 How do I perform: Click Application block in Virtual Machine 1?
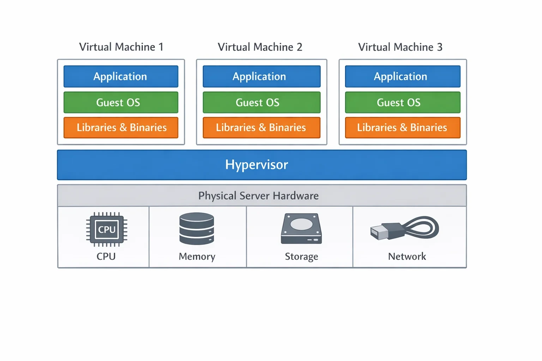click(121, 77)
